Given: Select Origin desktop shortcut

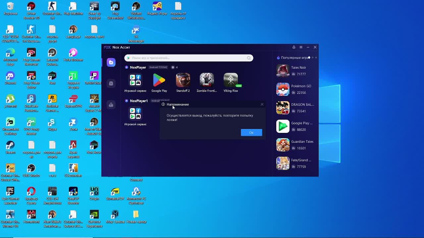Looking at the screenshot, I should [x=94, y=194].
